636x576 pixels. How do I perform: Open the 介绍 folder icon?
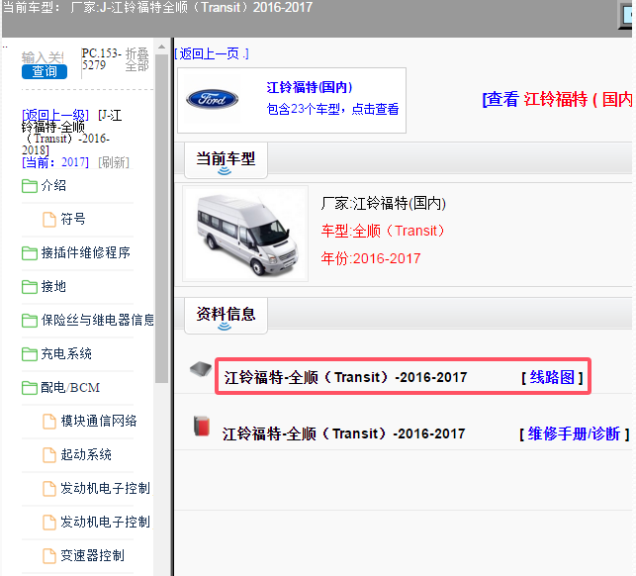click(30, 186)
